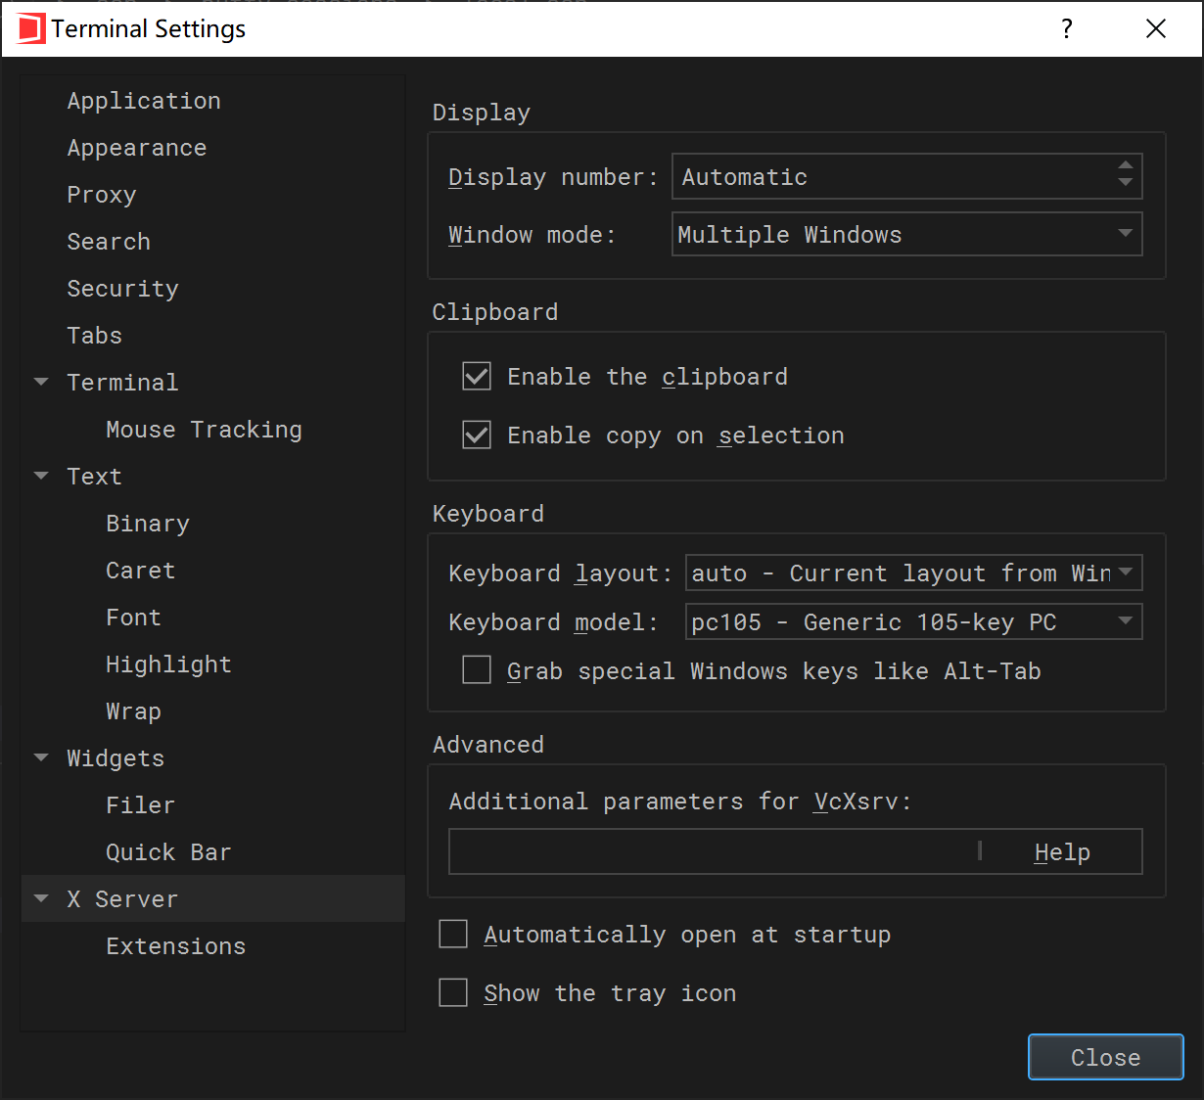Image resolution: width=1204 pixels, height=1100 pixels.
Task: Enable Grab special Windows keys checkbox
Action: [477, 669]
